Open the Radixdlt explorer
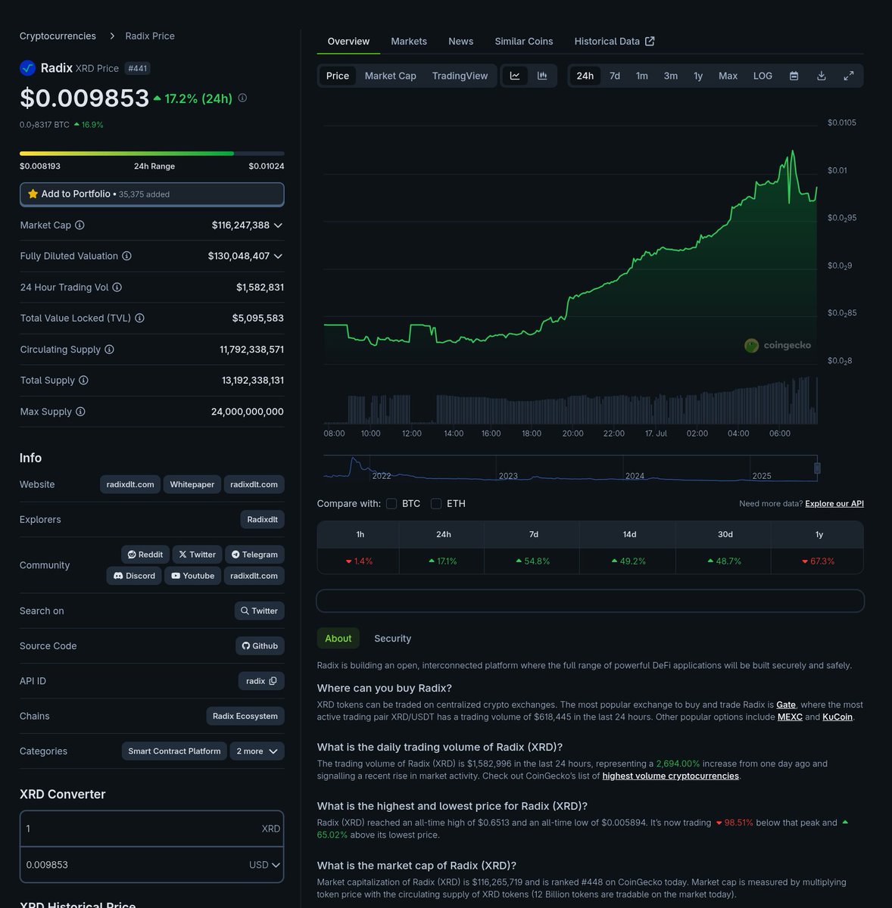The height and width of the screenshot is (908, 892). coord(263,519)
